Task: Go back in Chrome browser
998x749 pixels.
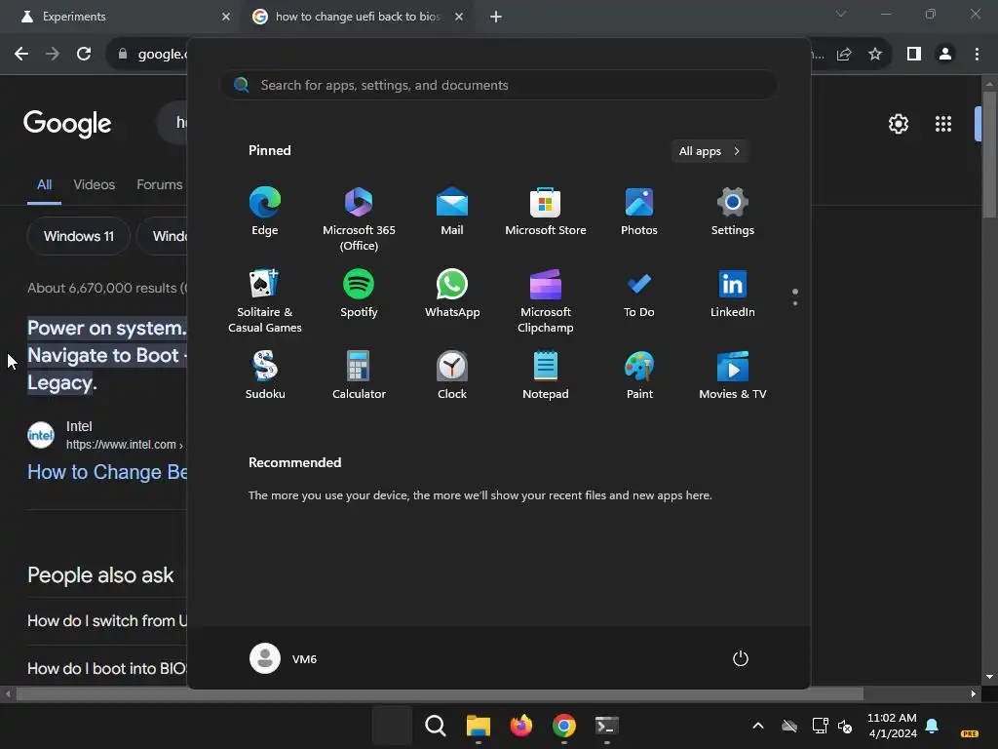Action: click(21, 55)
